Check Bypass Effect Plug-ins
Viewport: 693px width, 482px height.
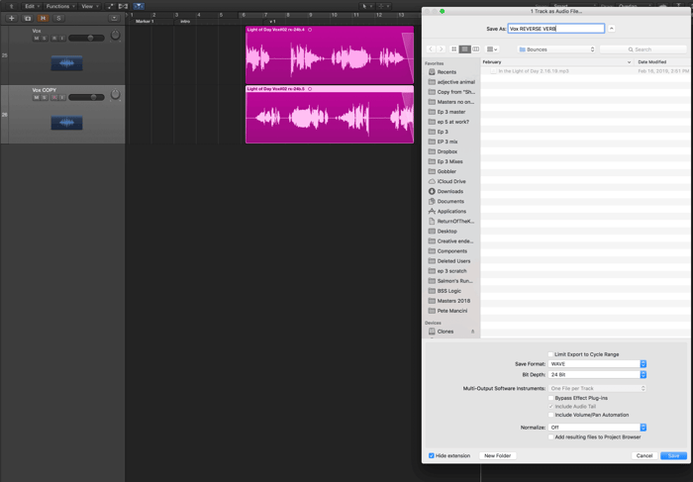[x=550, y=398]
